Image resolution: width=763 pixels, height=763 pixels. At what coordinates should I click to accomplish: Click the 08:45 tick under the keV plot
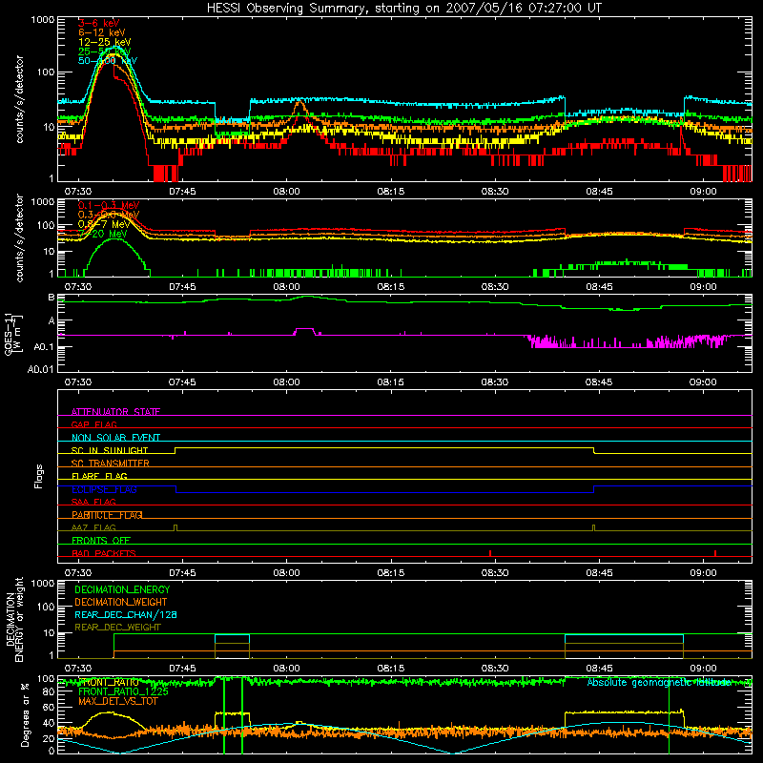(x=599, y=192)
